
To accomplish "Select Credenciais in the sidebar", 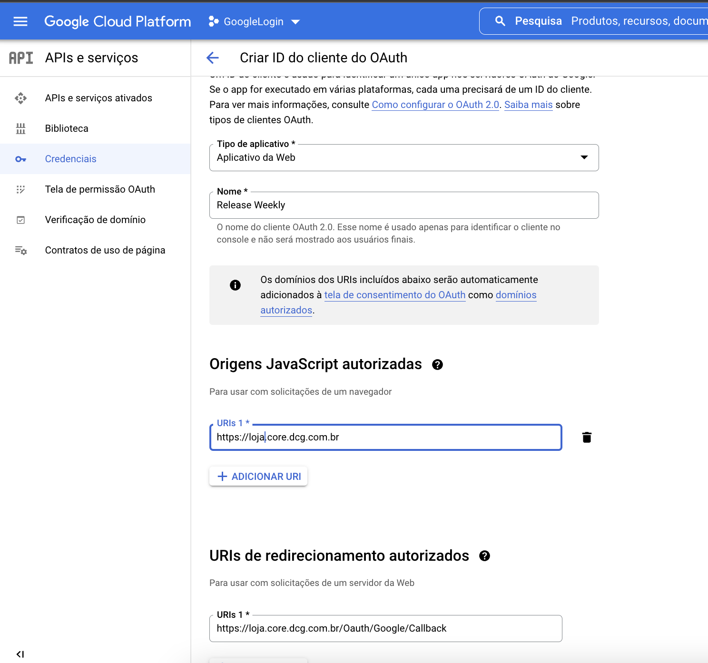I will 95,159.
